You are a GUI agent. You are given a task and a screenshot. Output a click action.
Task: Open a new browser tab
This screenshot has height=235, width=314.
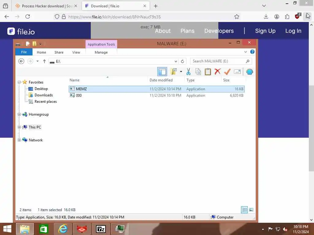coord(155,6)
